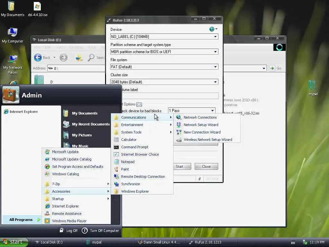Click the Rufus Close button
The width and height of the screenshot is (329, 247).
(206, 167)
